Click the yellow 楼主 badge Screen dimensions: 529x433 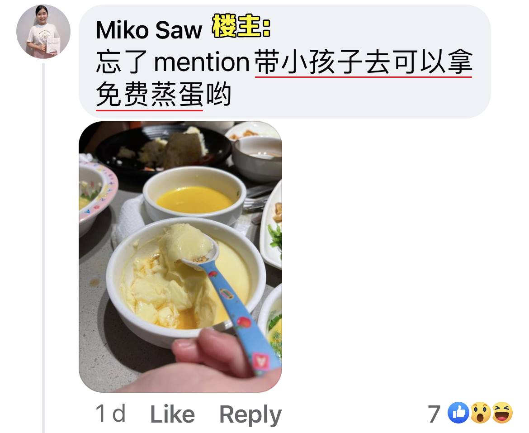point(241,26)
